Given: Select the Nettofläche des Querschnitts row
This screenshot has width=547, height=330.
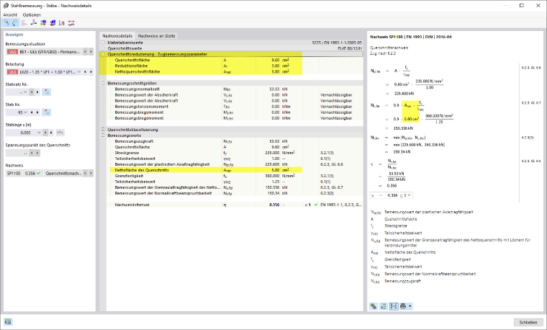Looking at the screenshot, I should point(235,170).
